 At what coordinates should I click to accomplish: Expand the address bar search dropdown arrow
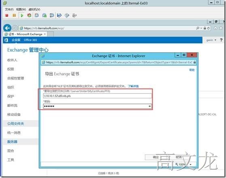201,28
